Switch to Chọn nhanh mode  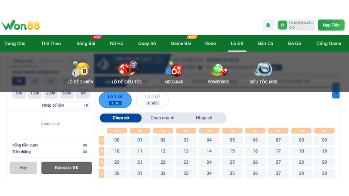click(162, 118)
